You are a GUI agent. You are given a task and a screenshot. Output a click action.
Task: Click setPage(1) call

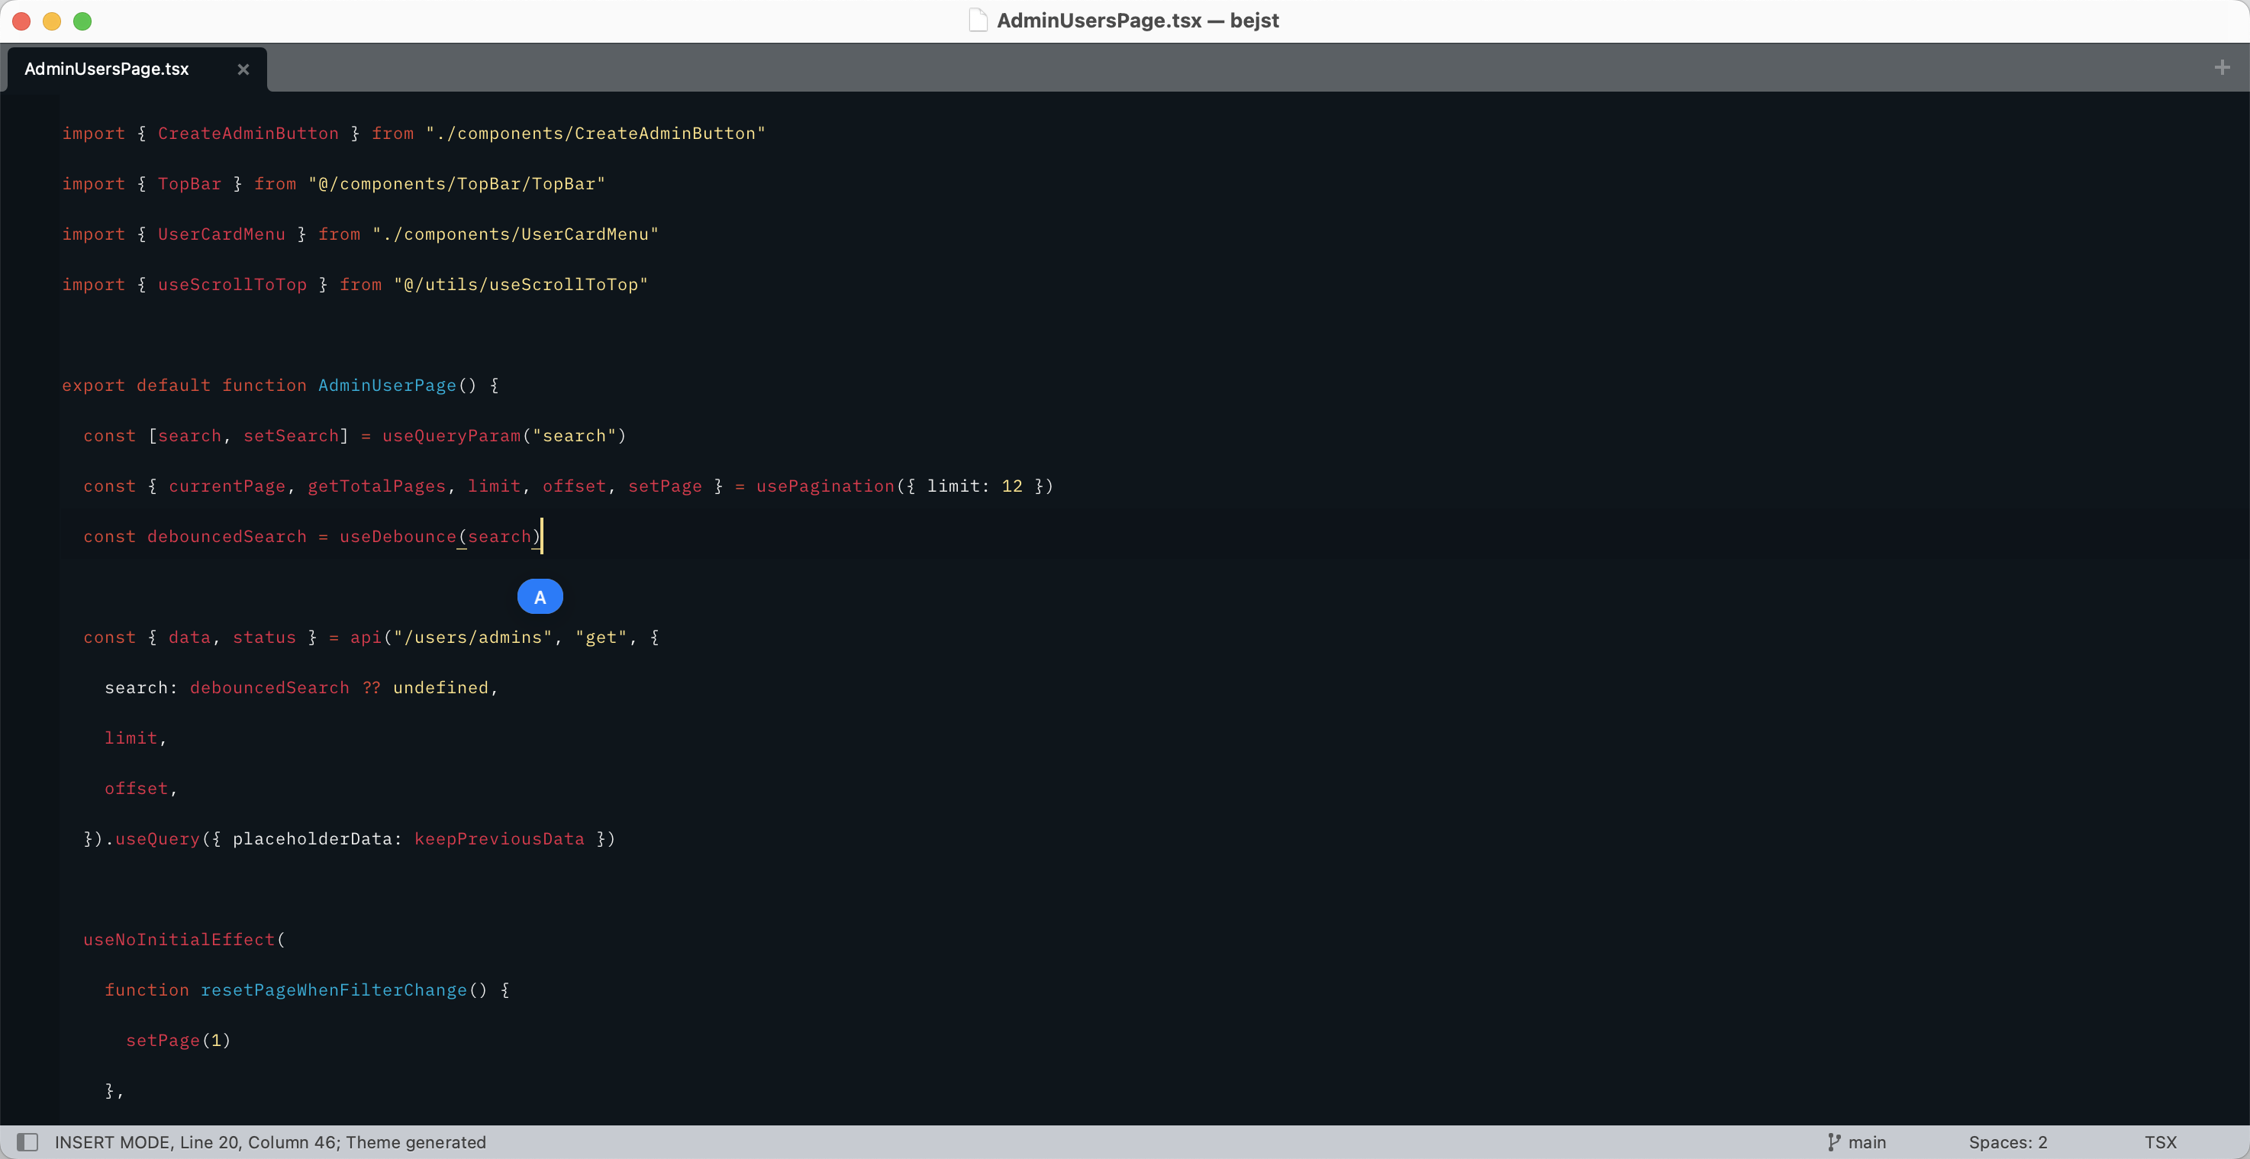178,1040
